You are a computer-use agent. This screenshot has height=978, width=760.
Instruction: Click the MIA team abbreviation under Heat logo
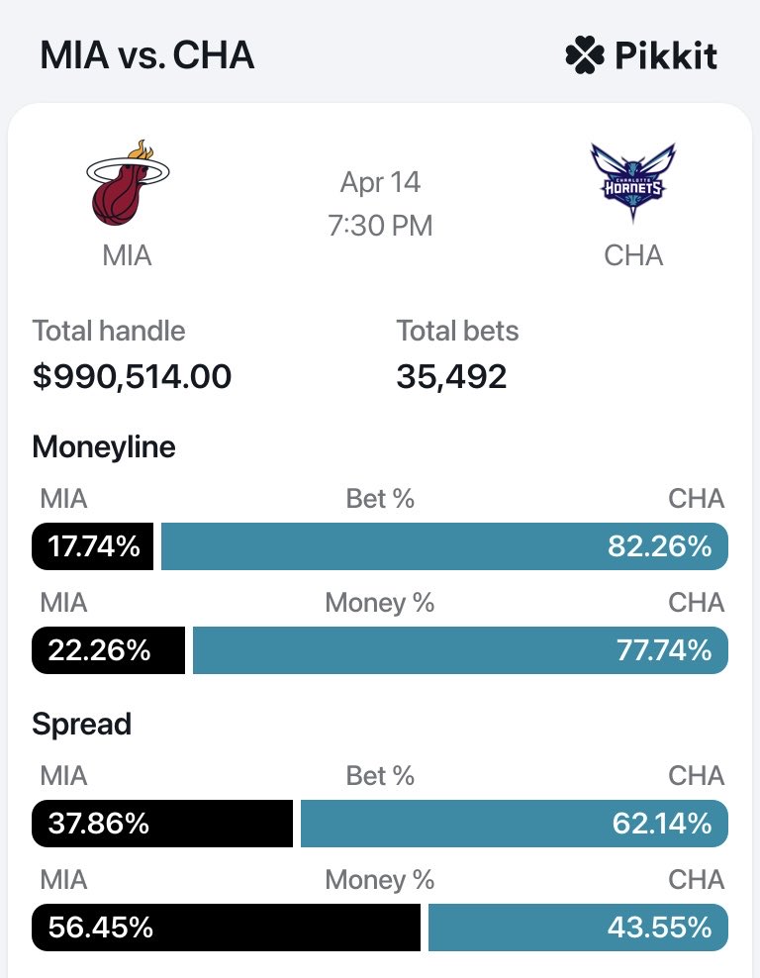127,255
